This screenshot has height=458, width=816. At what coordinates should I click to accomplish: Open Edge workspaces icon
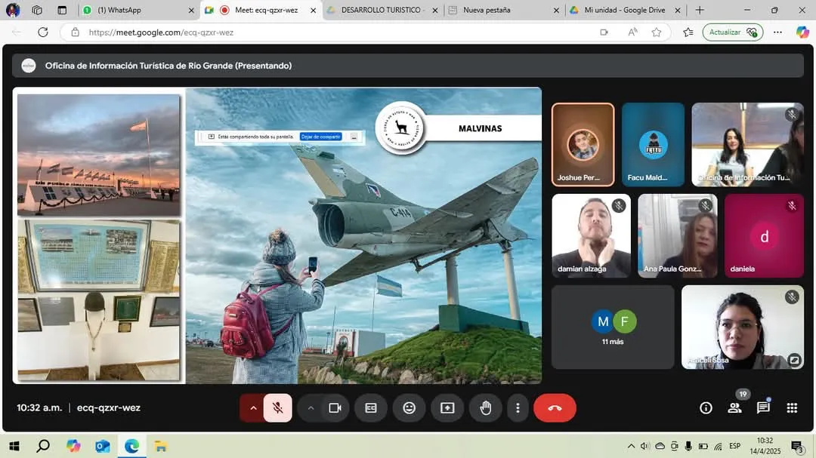tap(37, 10)
